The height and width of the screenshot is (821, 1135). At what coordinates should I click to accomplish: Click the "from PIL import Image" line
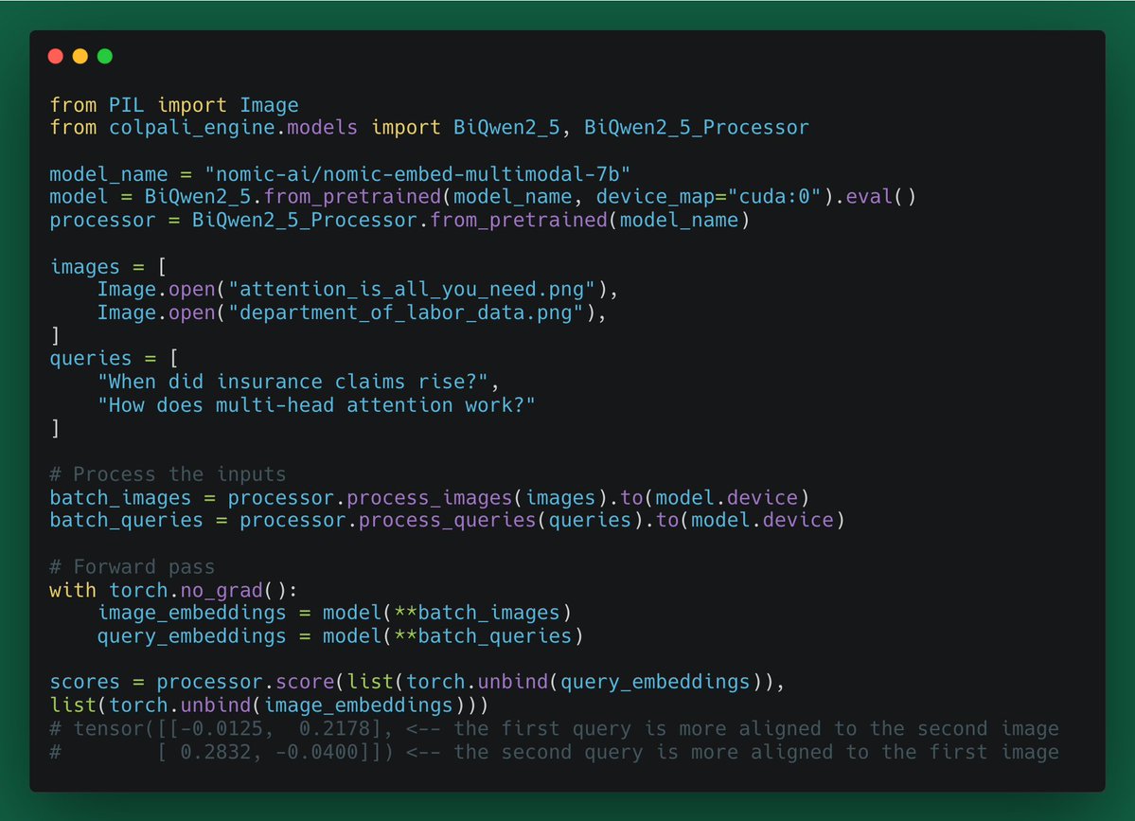tap(174, 104)
